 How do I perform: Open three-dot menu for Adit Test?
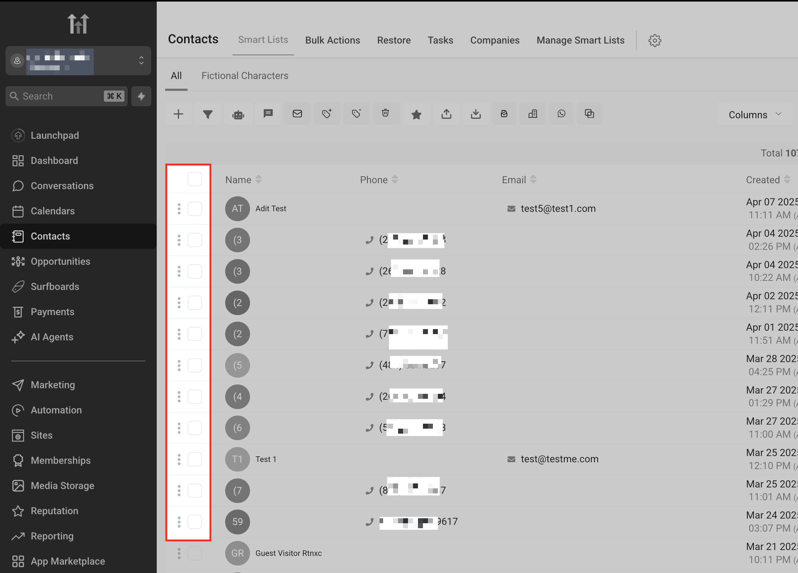pos(179,209)
